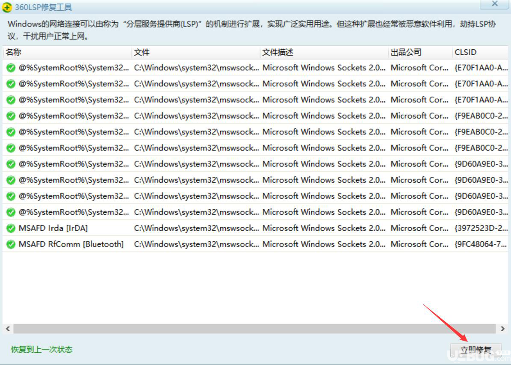
Task: Click the Microsoft Windows Sockets description in the MSAFD RfComm row
Action: coord(324,244)
